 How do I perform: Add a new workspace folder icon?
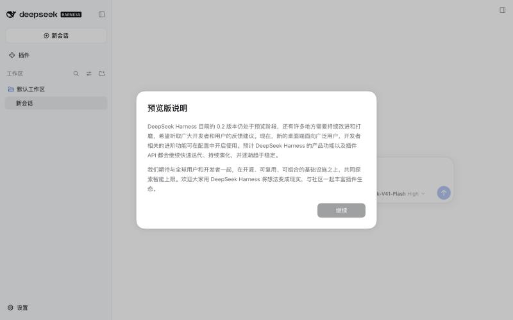pos(102,74)
